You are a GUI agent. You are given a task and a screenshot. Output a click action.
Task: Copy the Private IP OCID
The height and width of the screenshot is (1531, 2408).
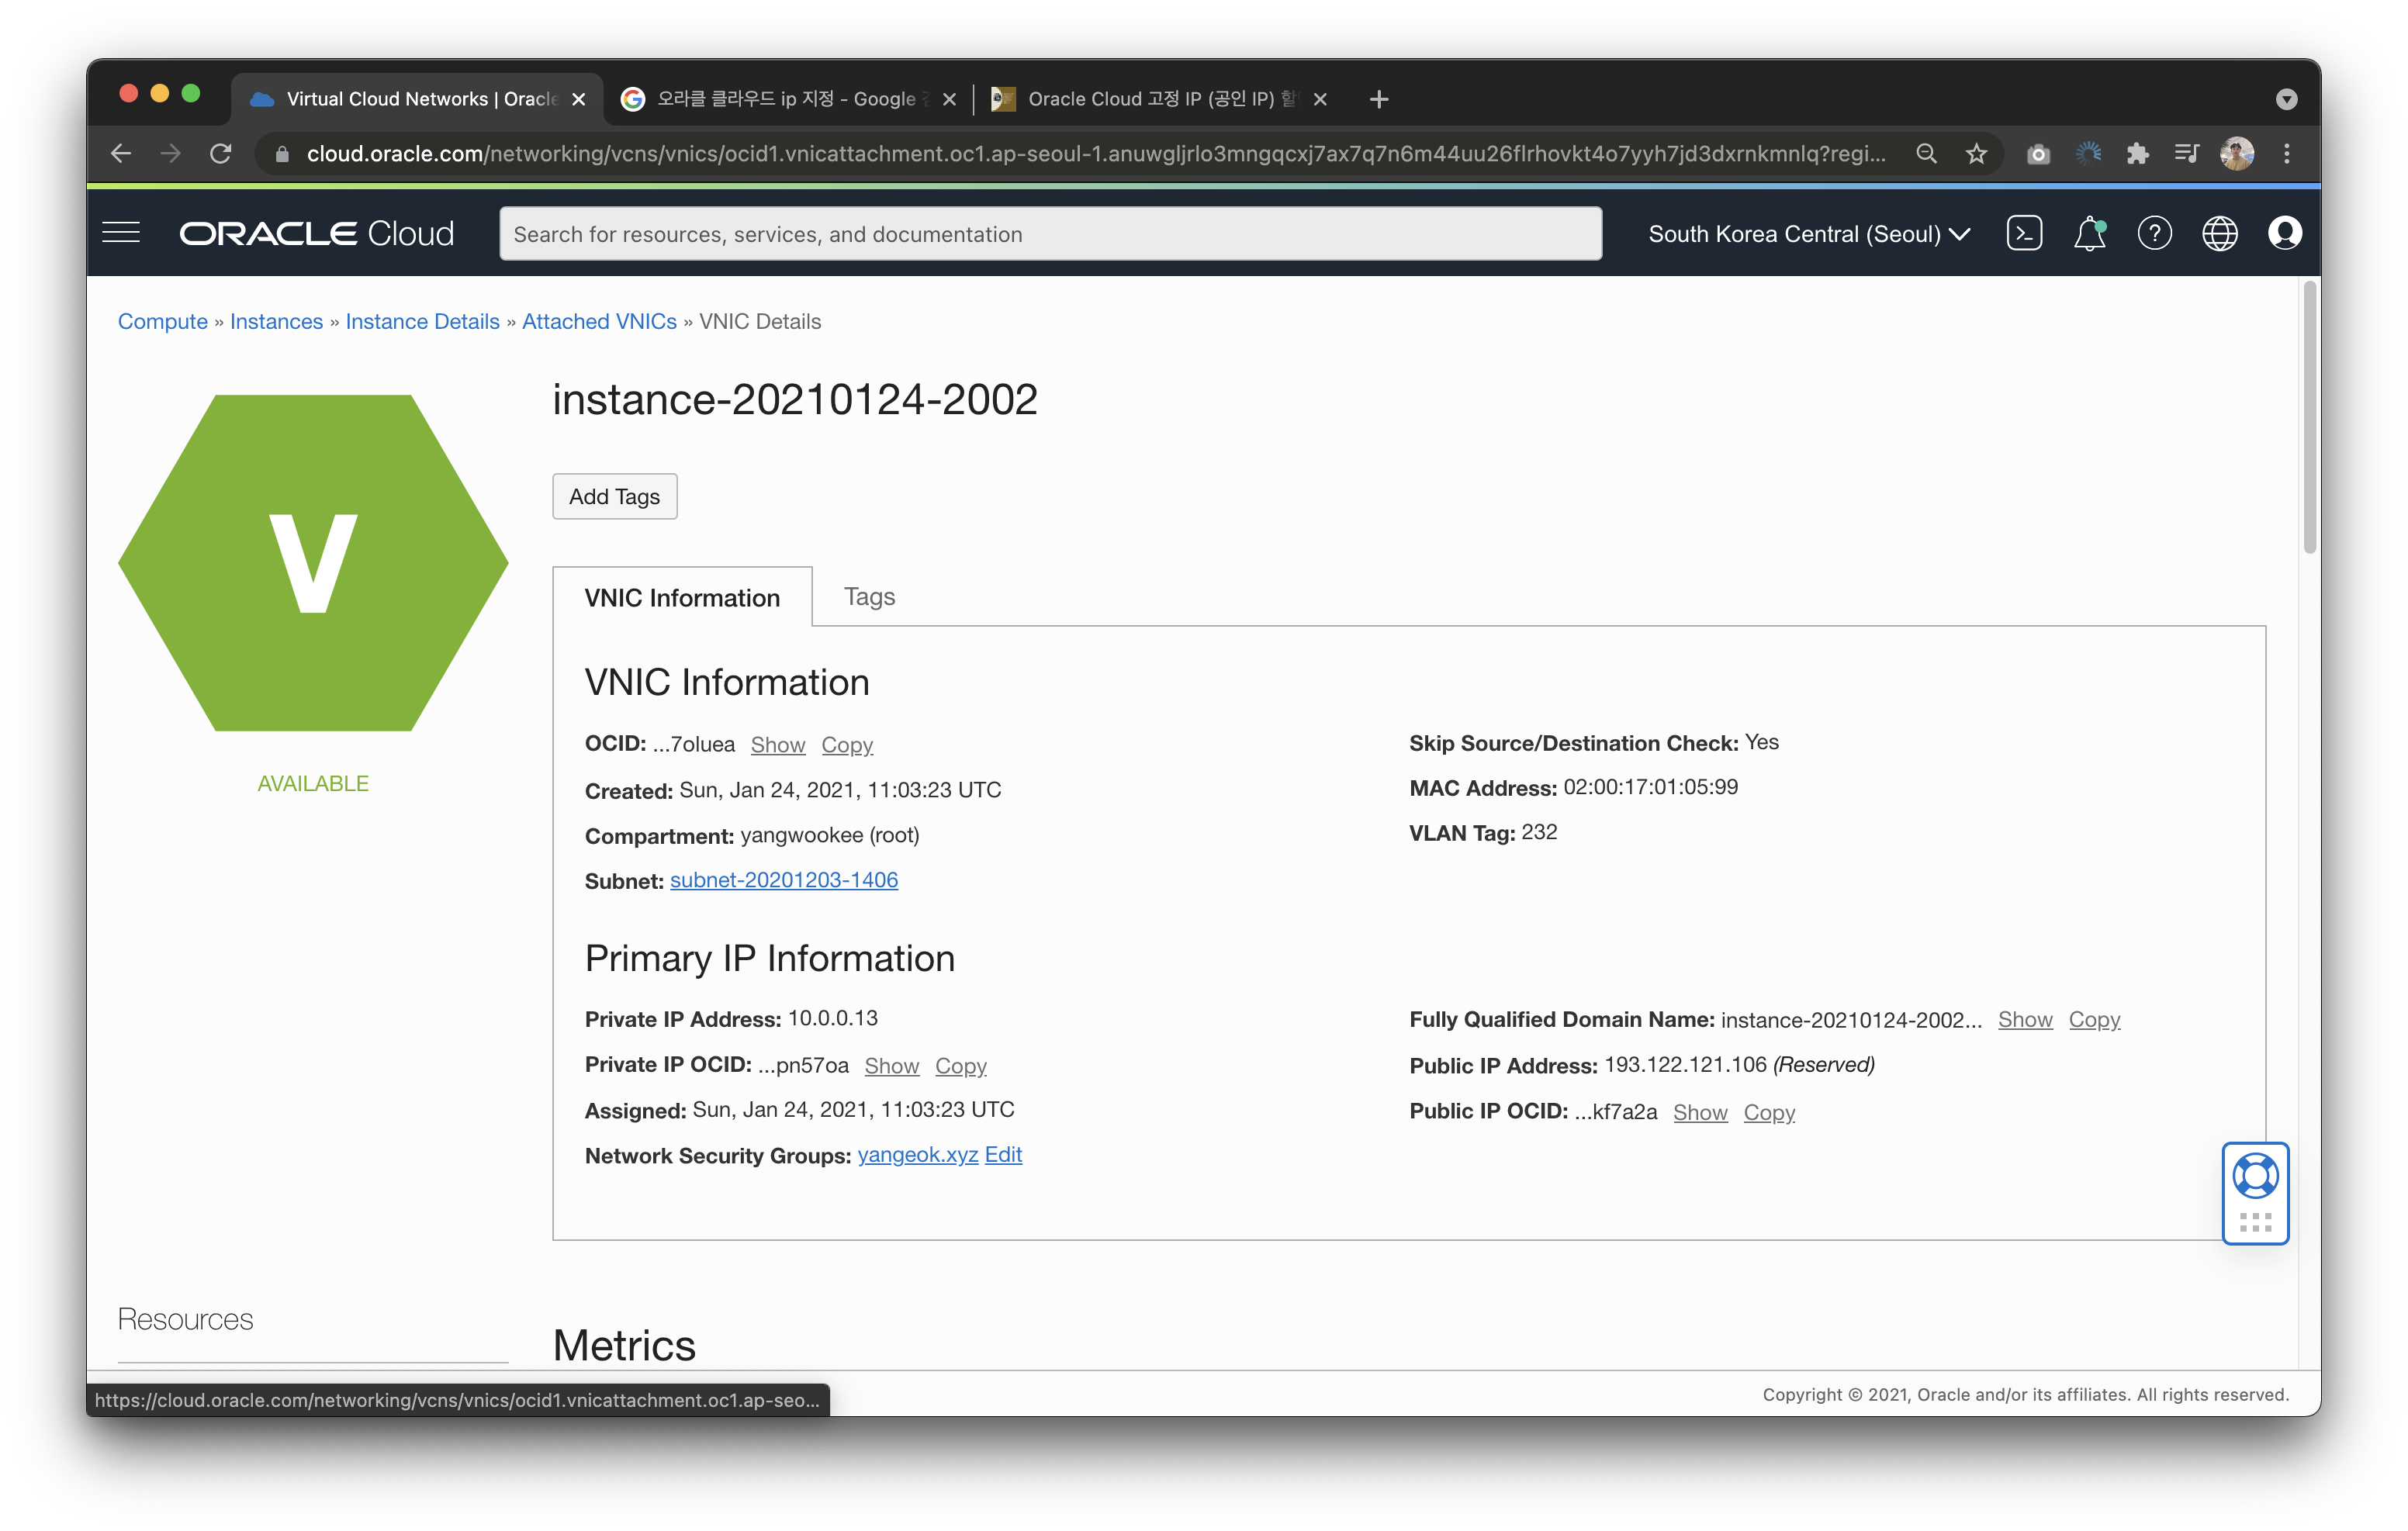(960, 1066)
